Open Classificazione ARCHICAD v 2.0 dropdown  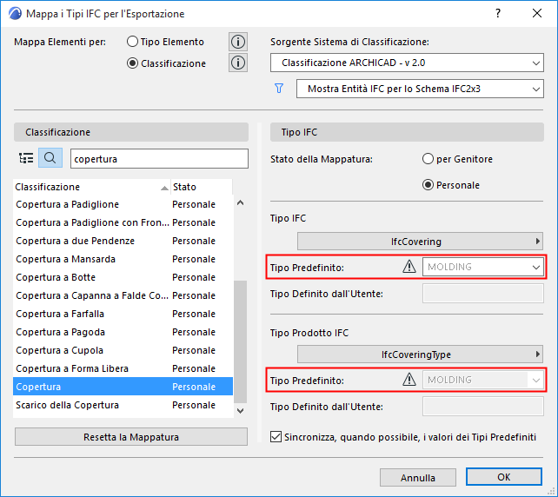407,63
